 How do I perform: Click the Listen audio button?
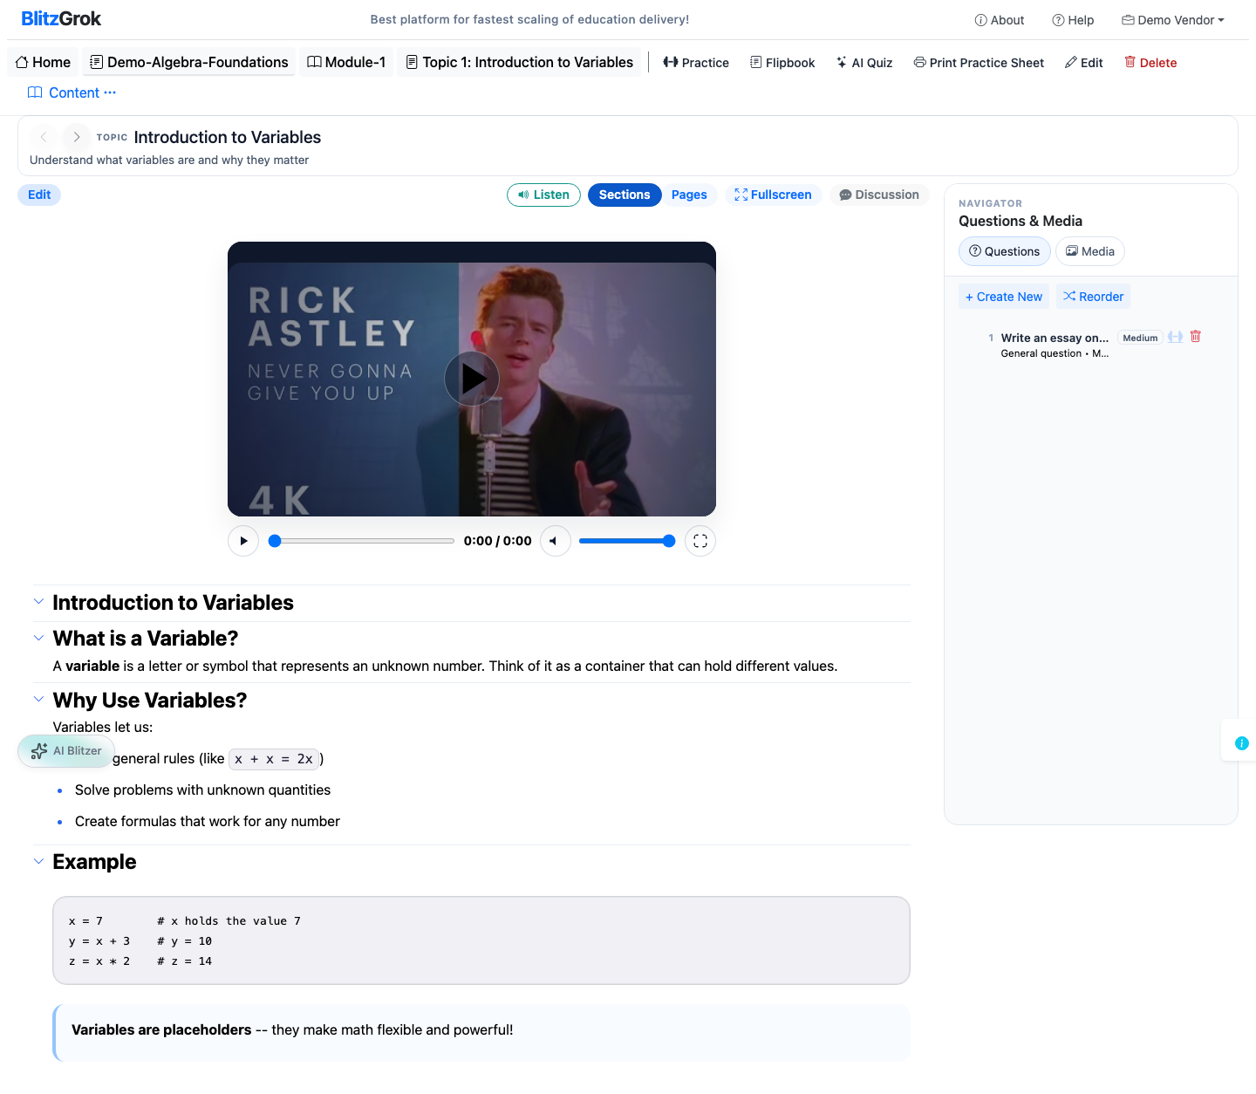[x=543, y=195]
